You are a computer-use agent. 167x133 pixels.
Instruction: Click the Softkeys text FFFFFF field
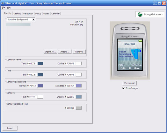pos(33,97)
